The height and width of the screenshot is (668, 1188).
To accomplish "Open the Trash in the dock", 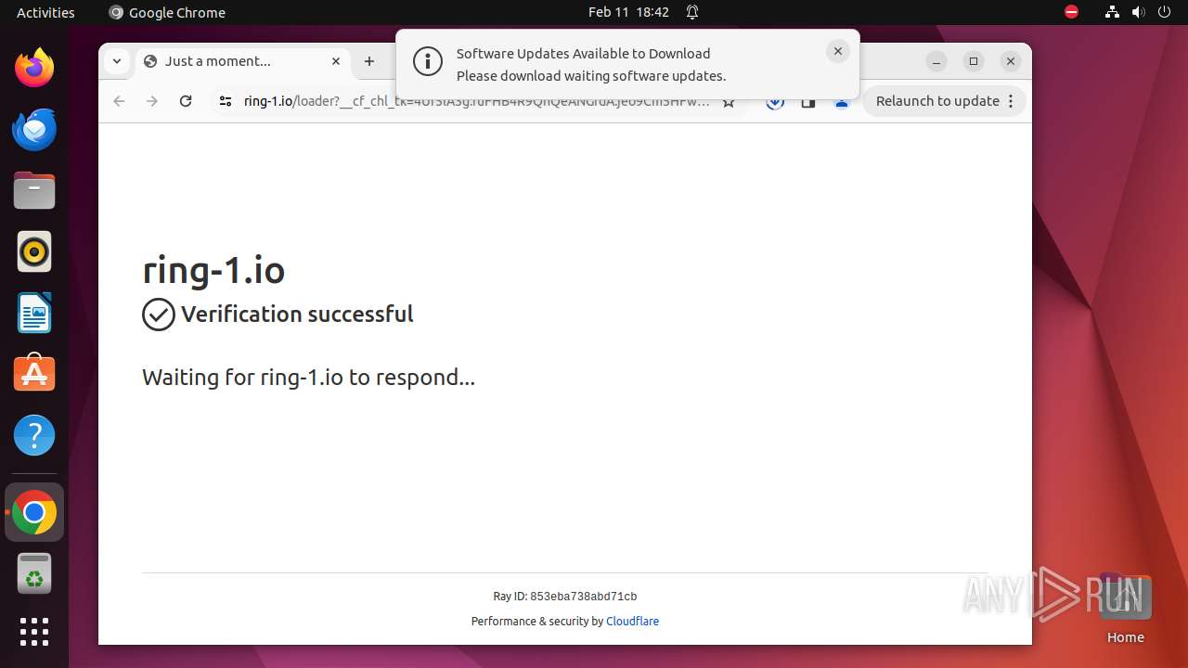I will click(34, 573).
